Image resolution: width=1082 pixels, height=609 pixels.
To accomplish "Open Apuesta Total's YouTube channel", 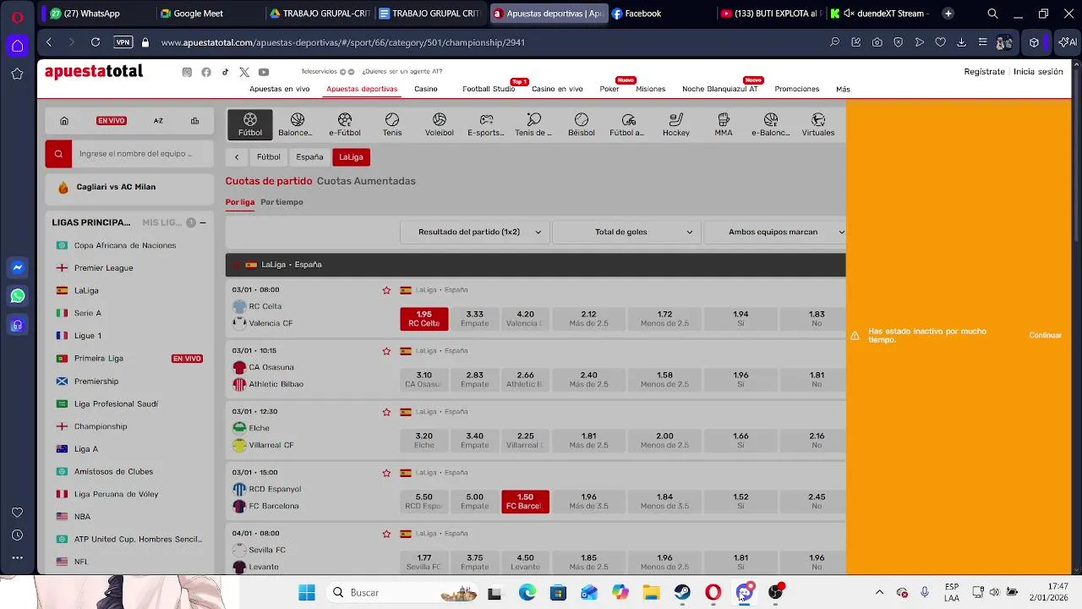I will [x=264, y=72].
